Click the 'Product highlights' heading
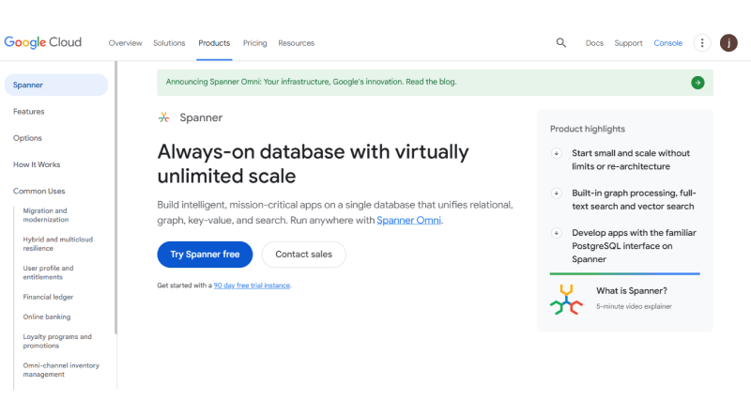 coord(588,129)
